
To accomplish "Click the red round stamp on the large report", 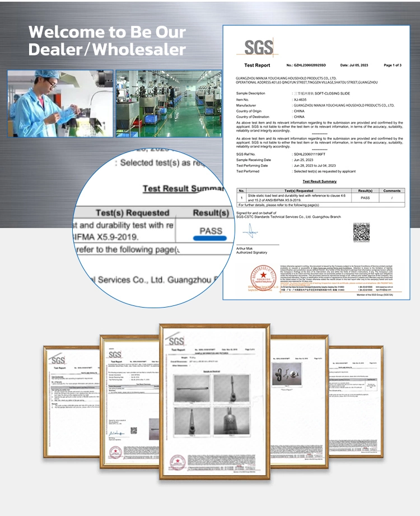I will (263, 278).
